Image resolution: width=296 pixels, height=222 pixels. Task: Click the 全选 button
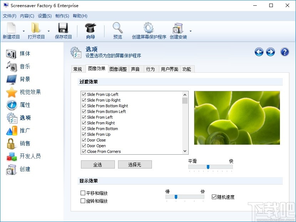pos(98,165)
